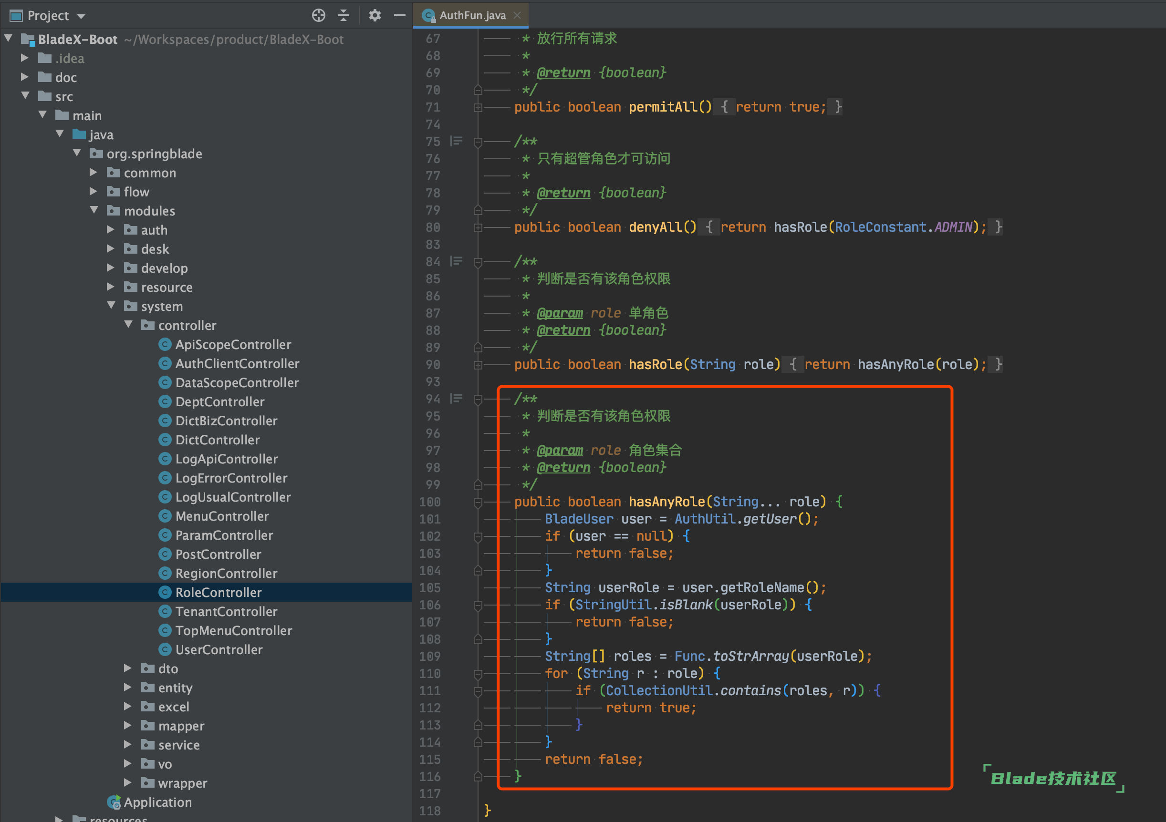Click the doc comment gutter icon on line 84
1166x822 pixels.
tap(456, 261)
